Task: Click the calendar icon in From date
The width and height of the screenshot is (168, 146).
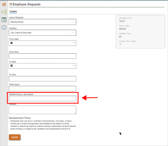Action: click(12, 43)
